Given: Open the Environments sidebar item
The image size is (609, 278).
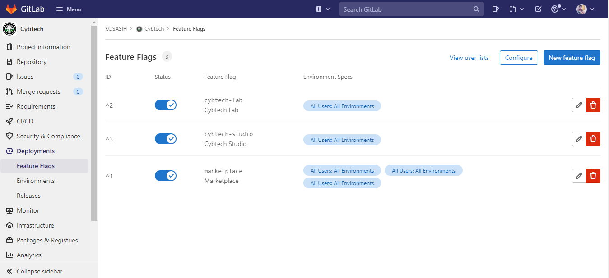Looking at the screenshot, I should pos(36,181).
